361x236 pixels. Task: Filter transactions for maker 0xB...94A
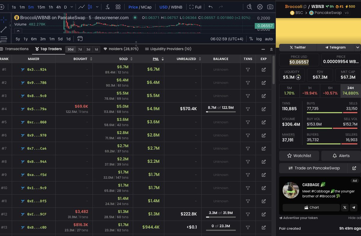248,162
